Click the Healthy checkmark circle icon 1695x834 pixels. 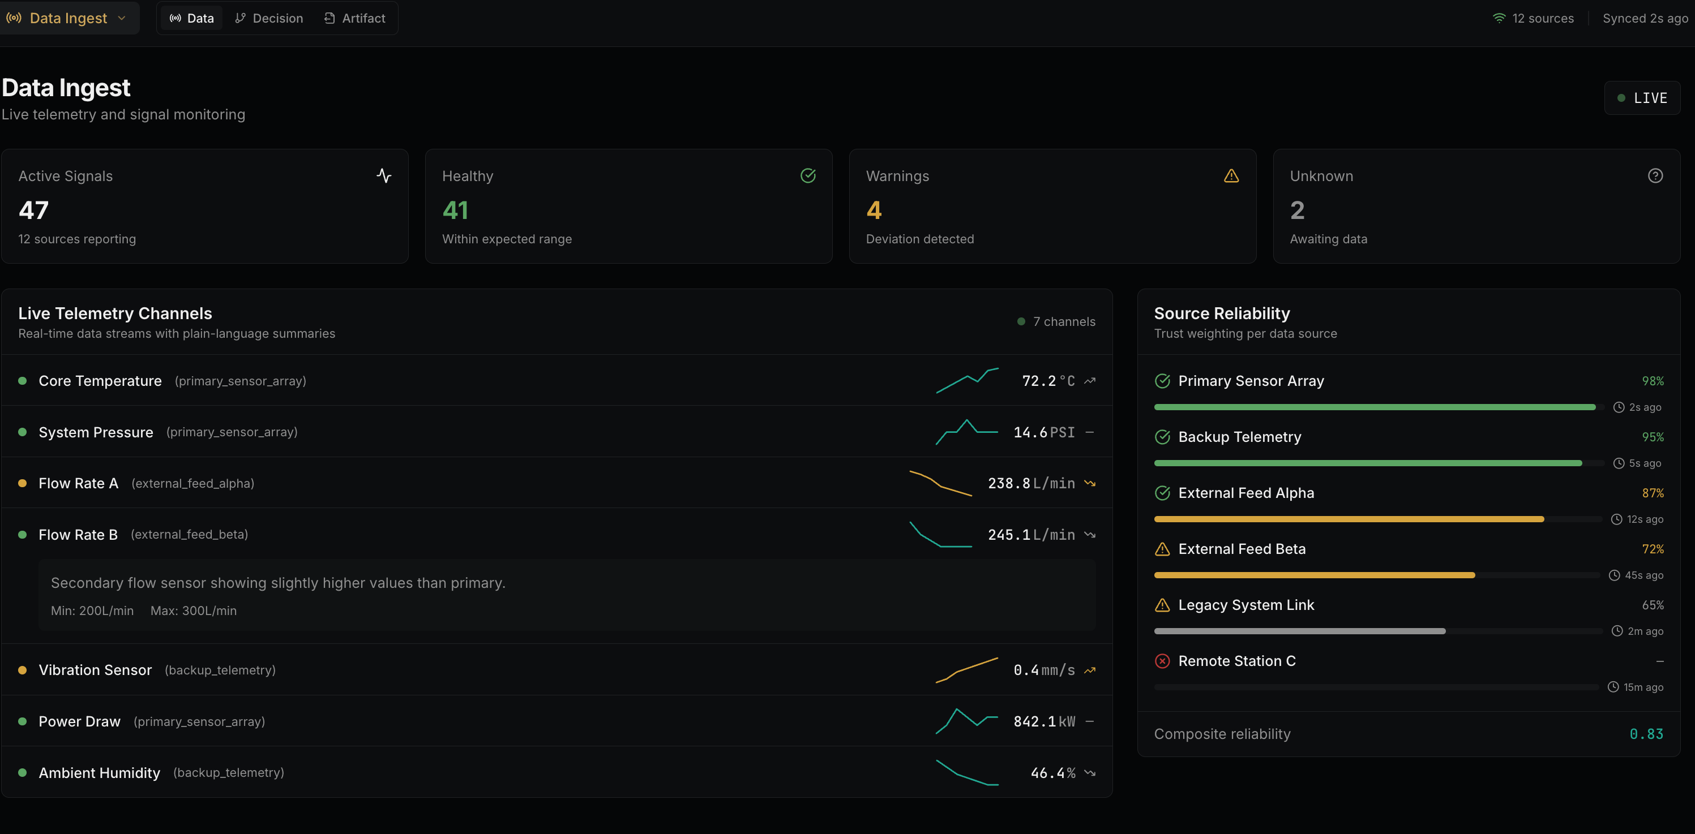click(x=807, y=175)
